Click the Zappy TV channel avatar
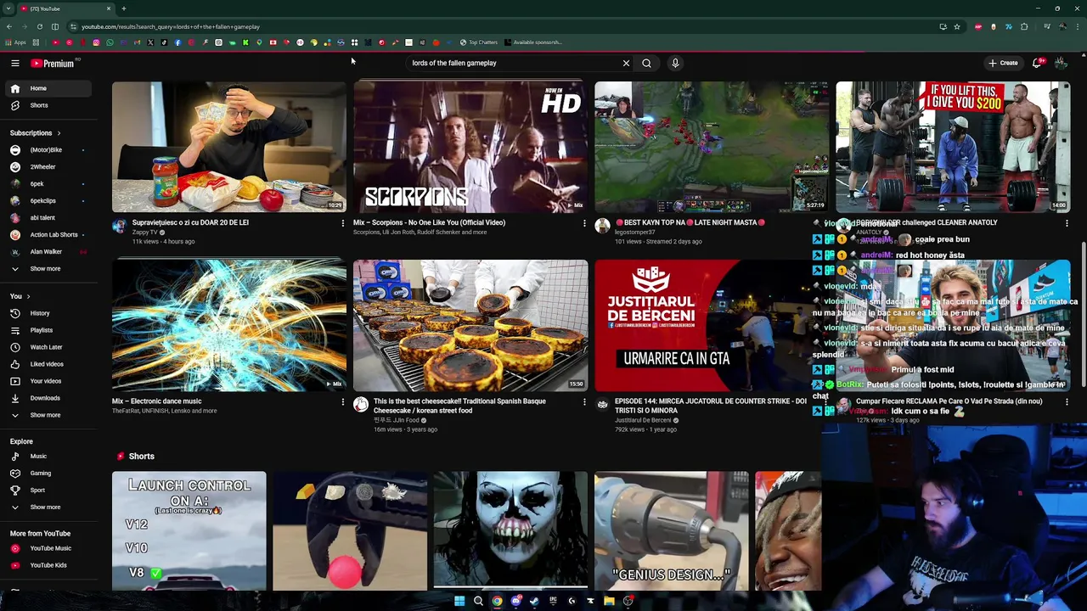1087x611 pixels. coord(120,226)
